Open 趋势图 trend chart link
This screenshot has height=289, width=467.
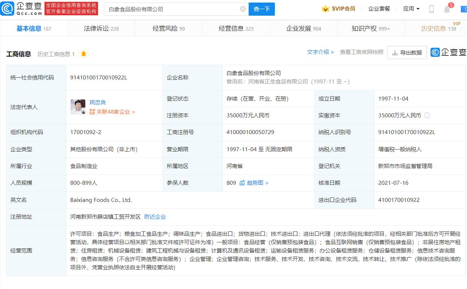pos(257,183)
